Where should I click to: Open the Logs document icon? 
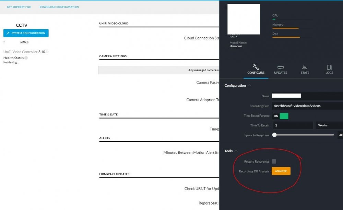point(329,67)
